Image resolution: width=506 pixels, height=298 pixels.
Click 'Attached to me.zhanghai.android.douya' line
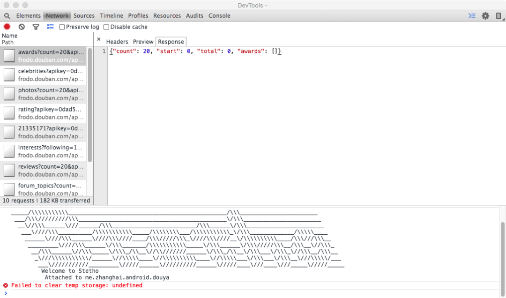(x=107, y=277)
